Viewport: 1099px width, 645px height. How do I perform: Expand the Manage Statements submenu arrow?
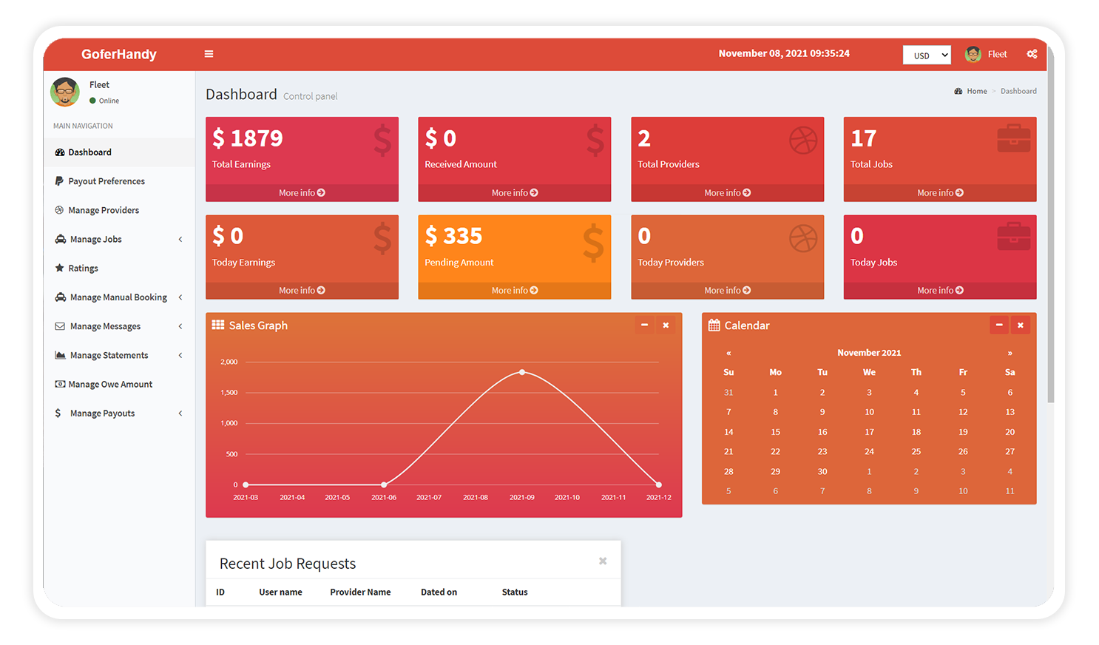[x=180, y=355]
